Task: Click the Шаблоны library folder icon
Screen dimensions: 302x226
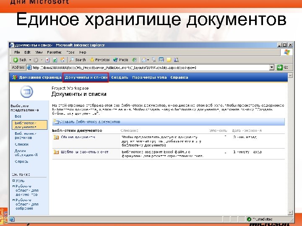Action: 56,152
